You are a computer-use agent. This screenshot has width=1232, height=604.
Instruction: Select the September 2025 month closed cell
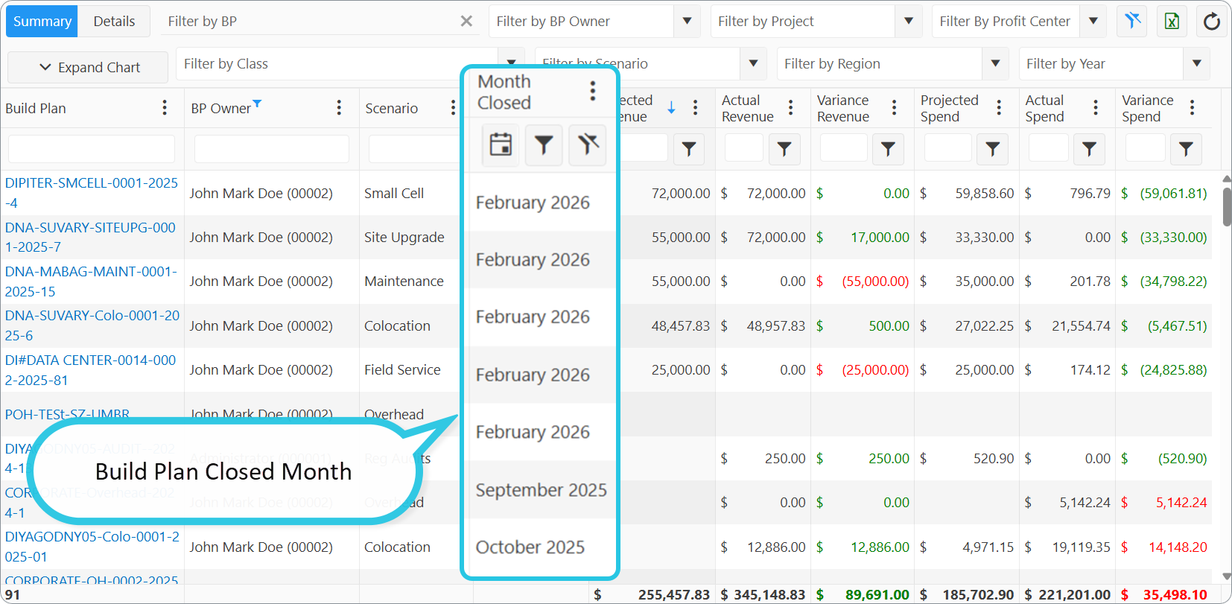click(x=542, y=490)
